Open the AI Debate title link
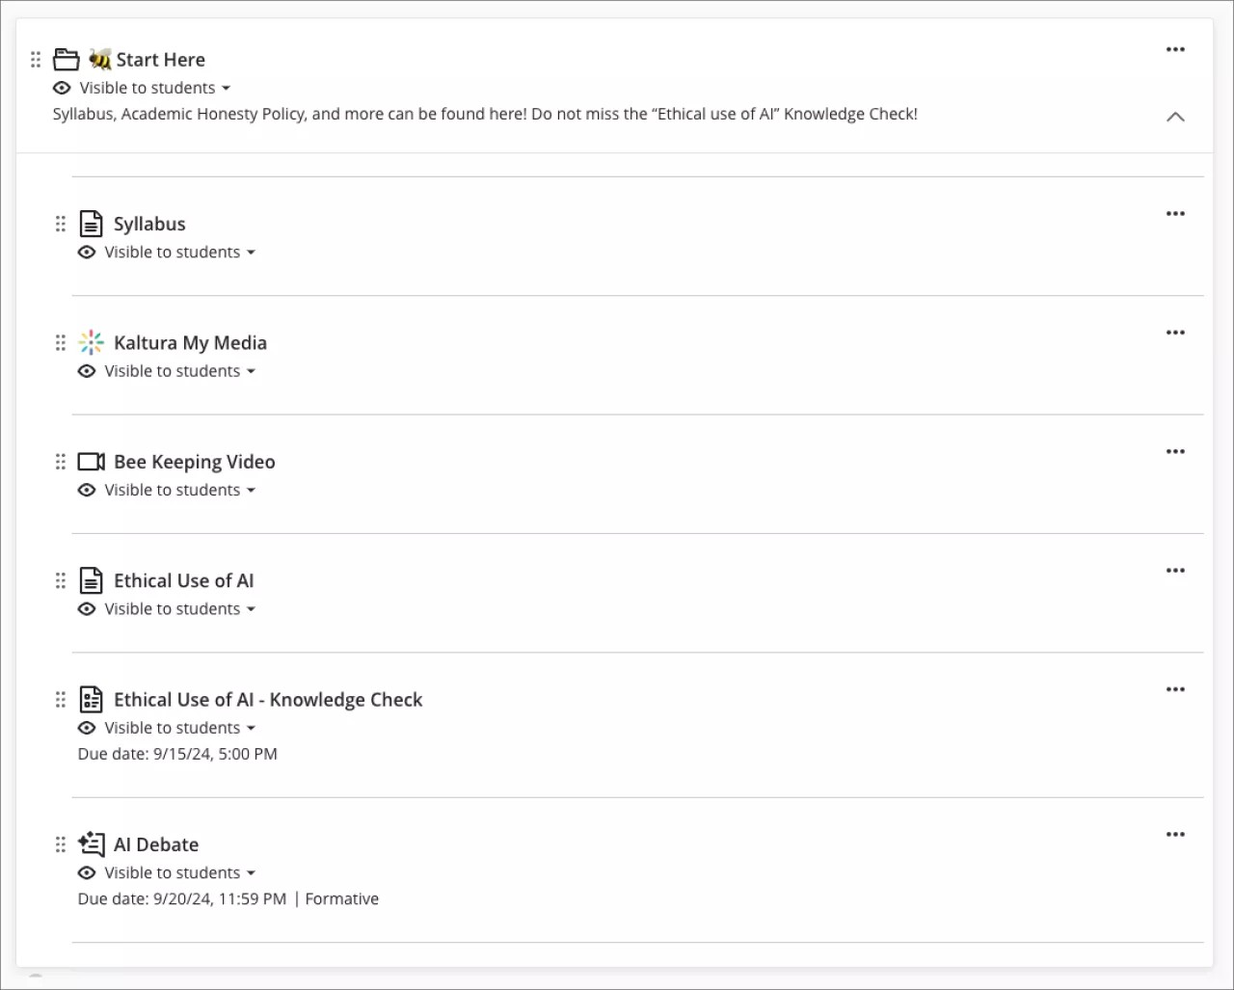 click(156, 844)
